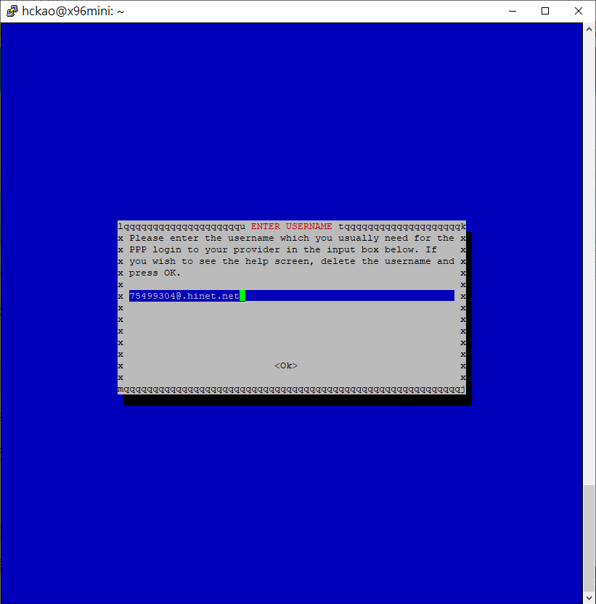Click the ENTER USERNAME dialog title

point(291,226)
